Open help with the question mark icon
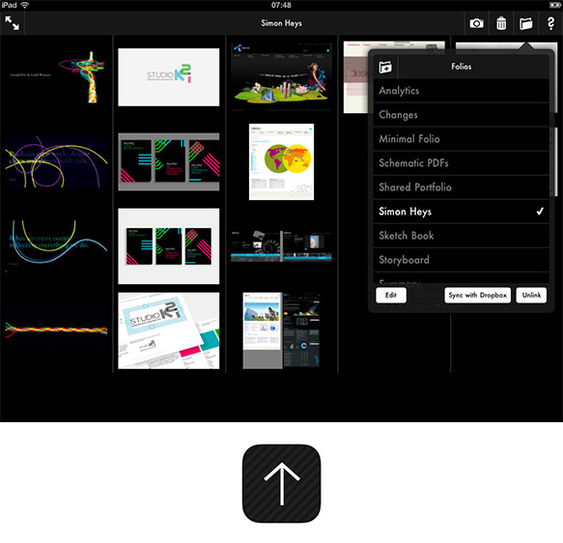Viewport: 563px width, 543px height. [x=550, y=23]
